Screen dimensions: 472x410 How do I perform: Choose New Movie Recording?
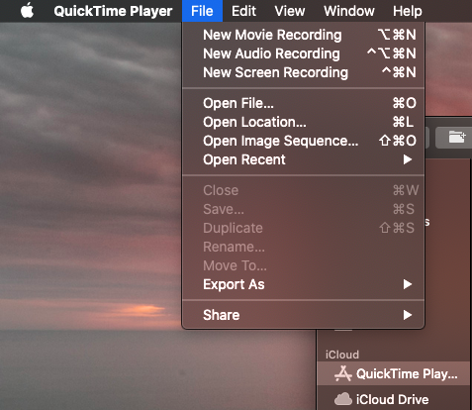tap(303, 35)
